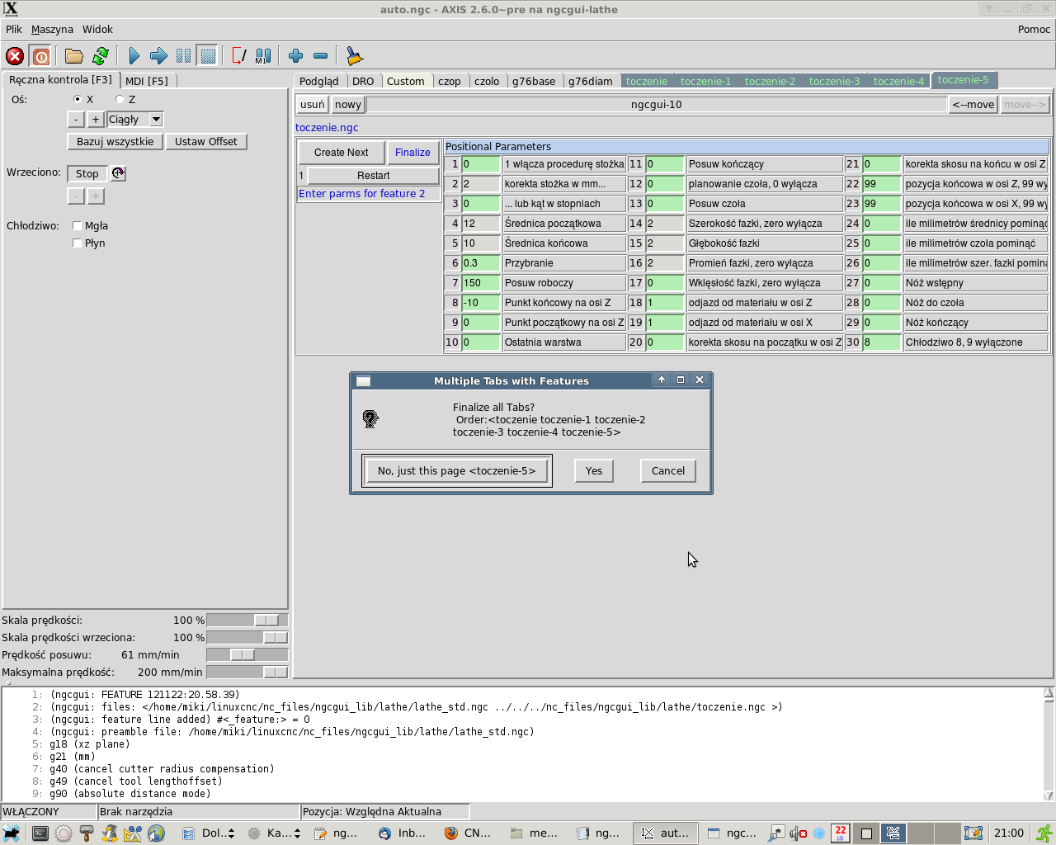Open the calendar icon showing 22
The width and height of the screenshot is (1056, 845).
[x=840, y=833]
